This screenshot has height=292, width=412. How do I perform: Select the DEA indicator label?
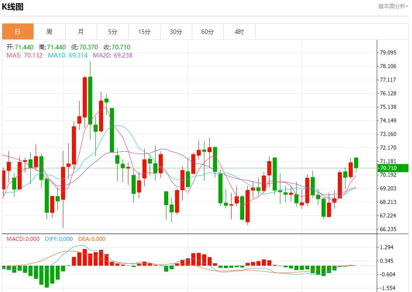92,239
